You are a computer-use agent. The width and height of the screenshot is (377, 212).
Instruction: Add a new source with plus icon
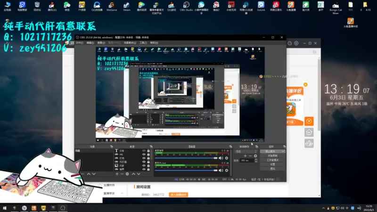coord(117,174)
